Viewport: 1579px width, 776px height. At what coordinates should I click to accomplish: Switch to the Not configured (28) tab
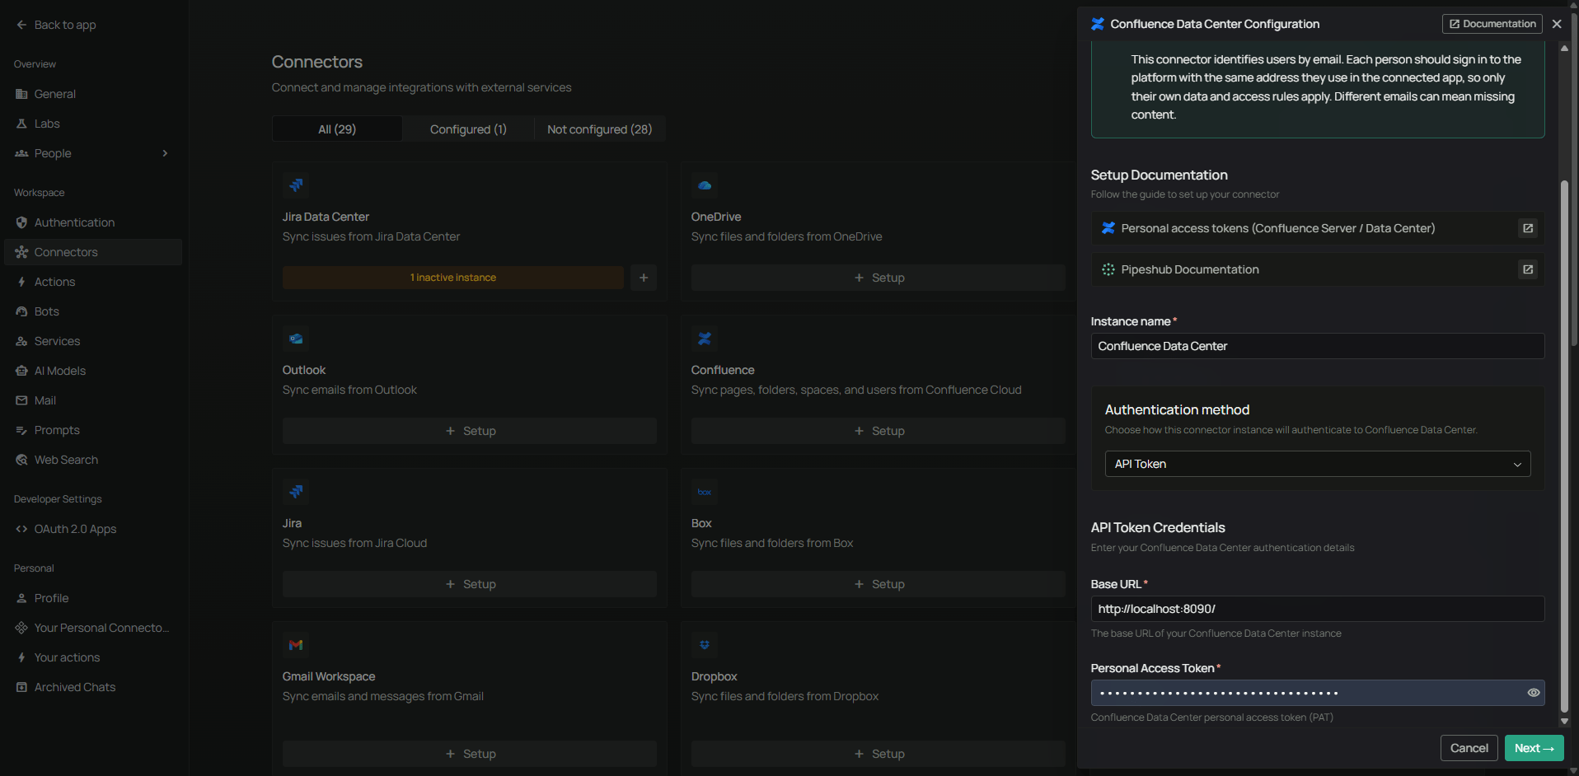click(x=600, y=129)
